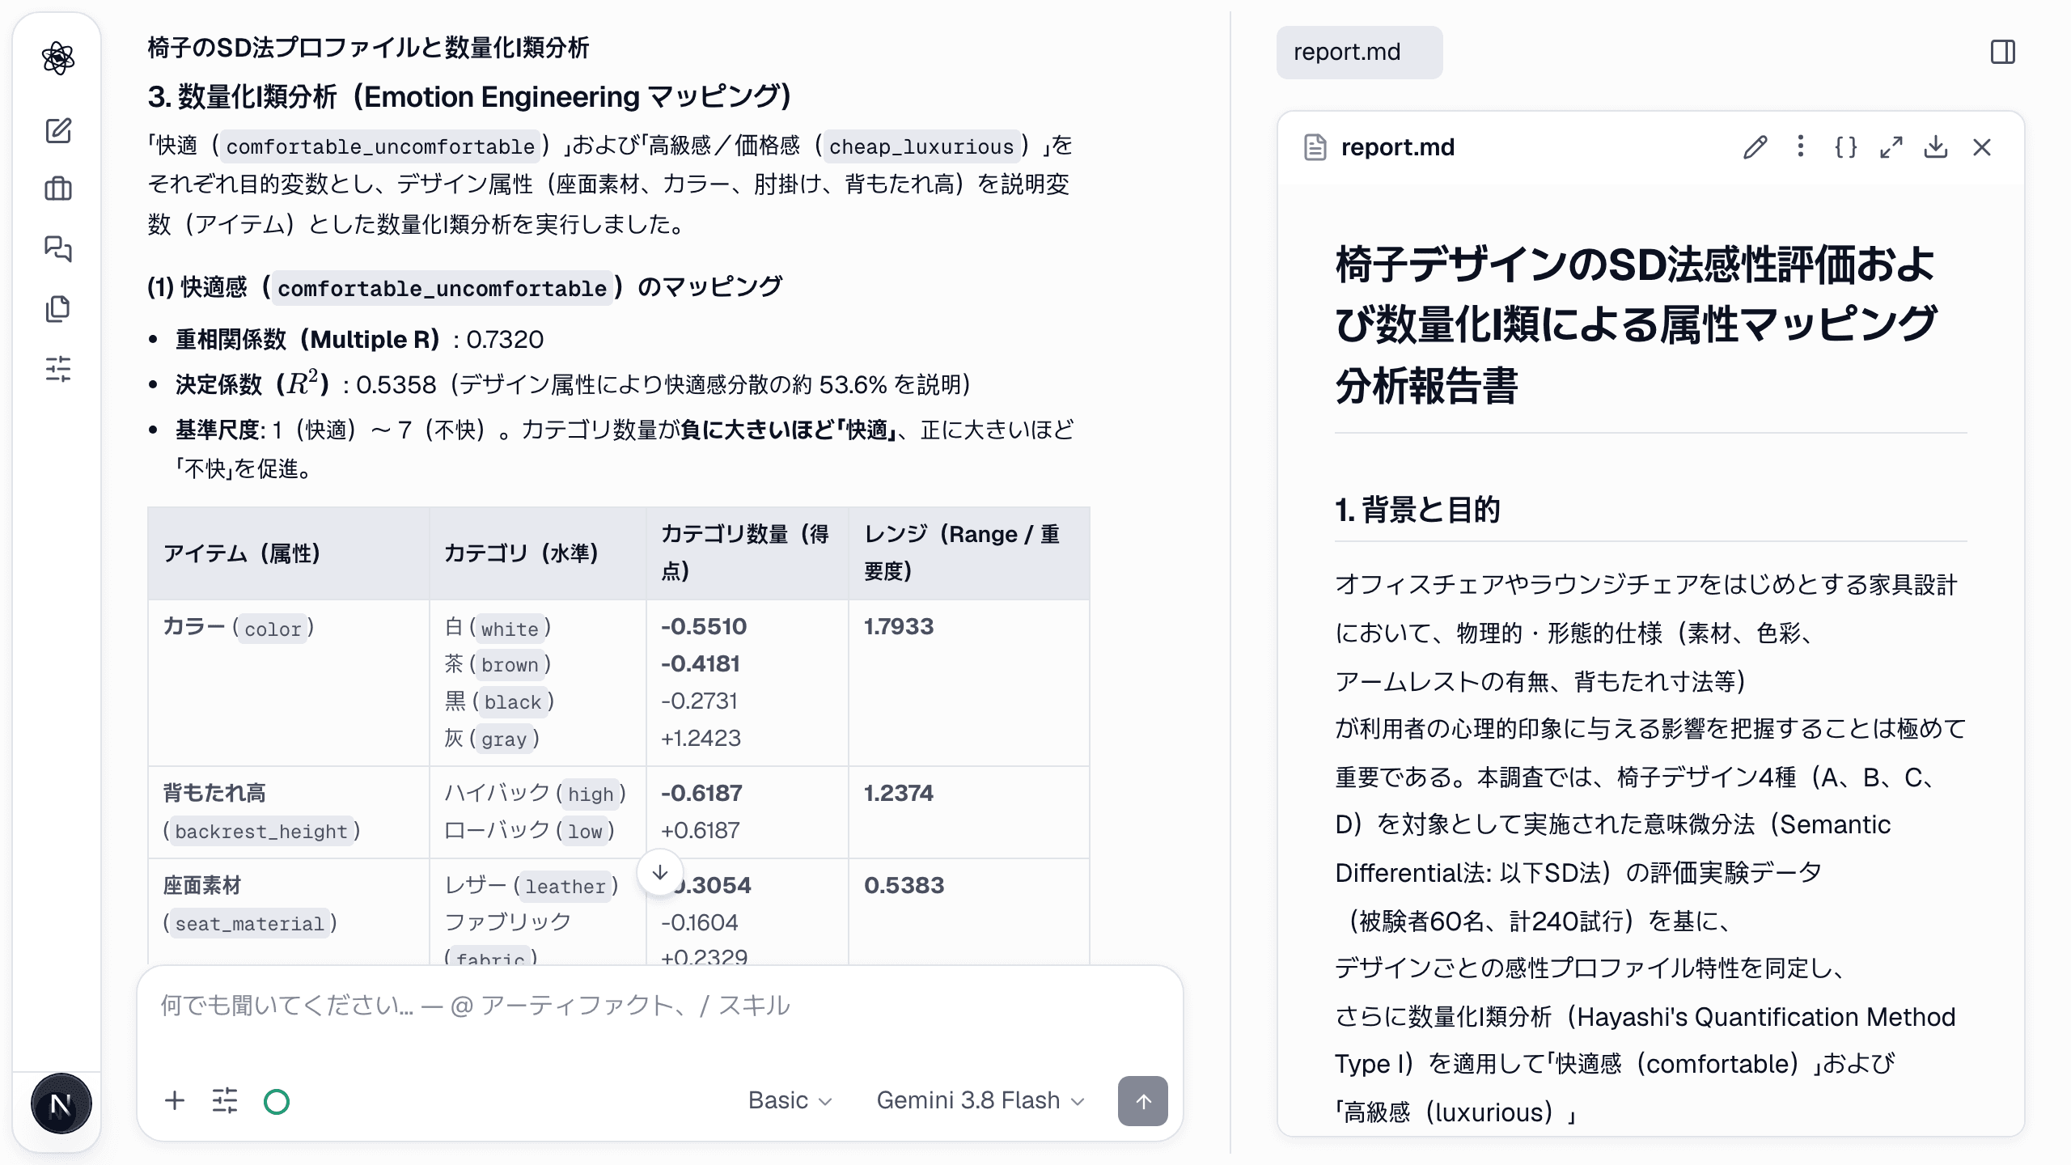Click the atom logo icon in sidebar
The height and width of the screenshot is (1165, 2071).
click(58, 58)
